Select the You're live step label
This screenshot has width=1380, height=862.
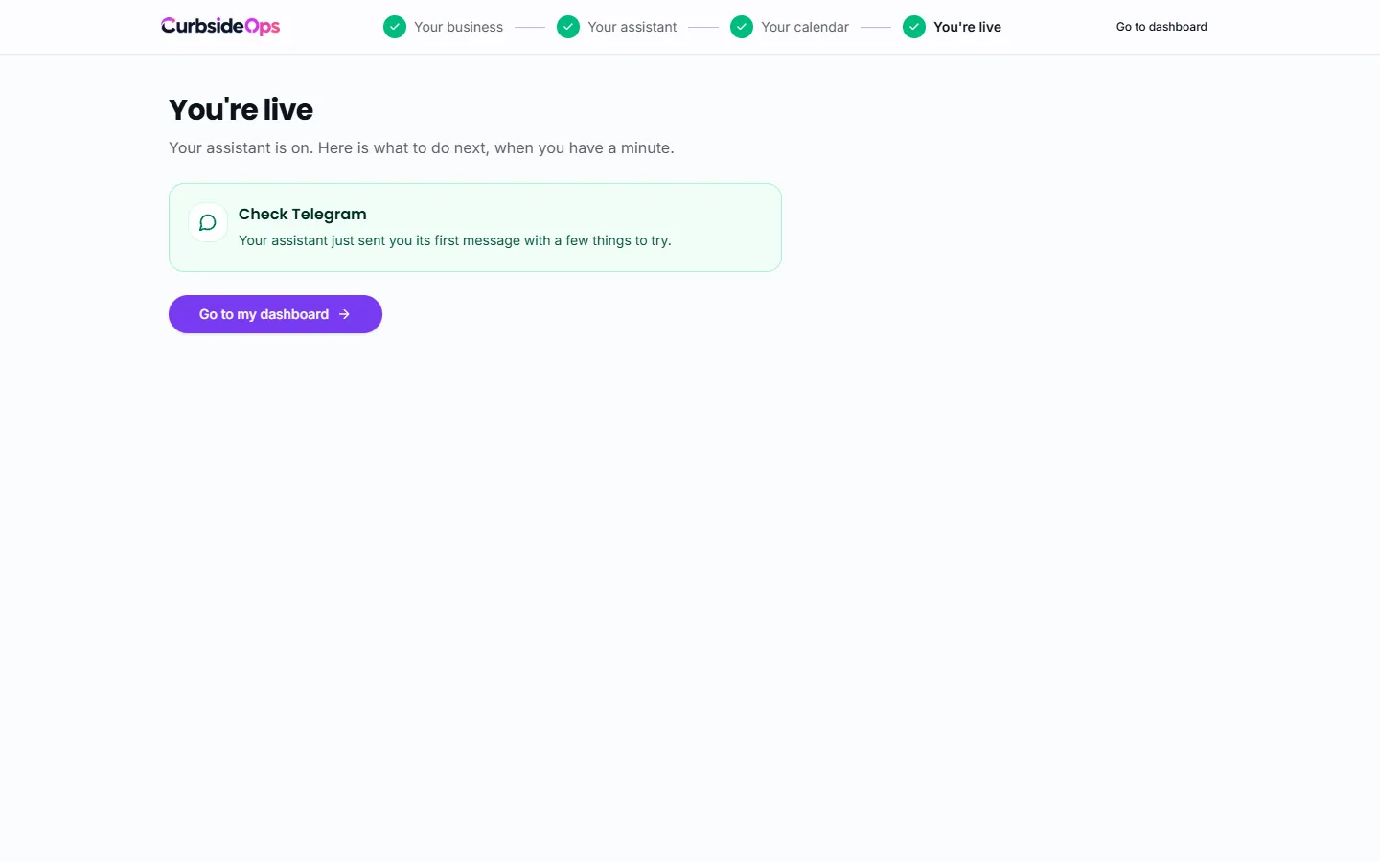[967, 27]
